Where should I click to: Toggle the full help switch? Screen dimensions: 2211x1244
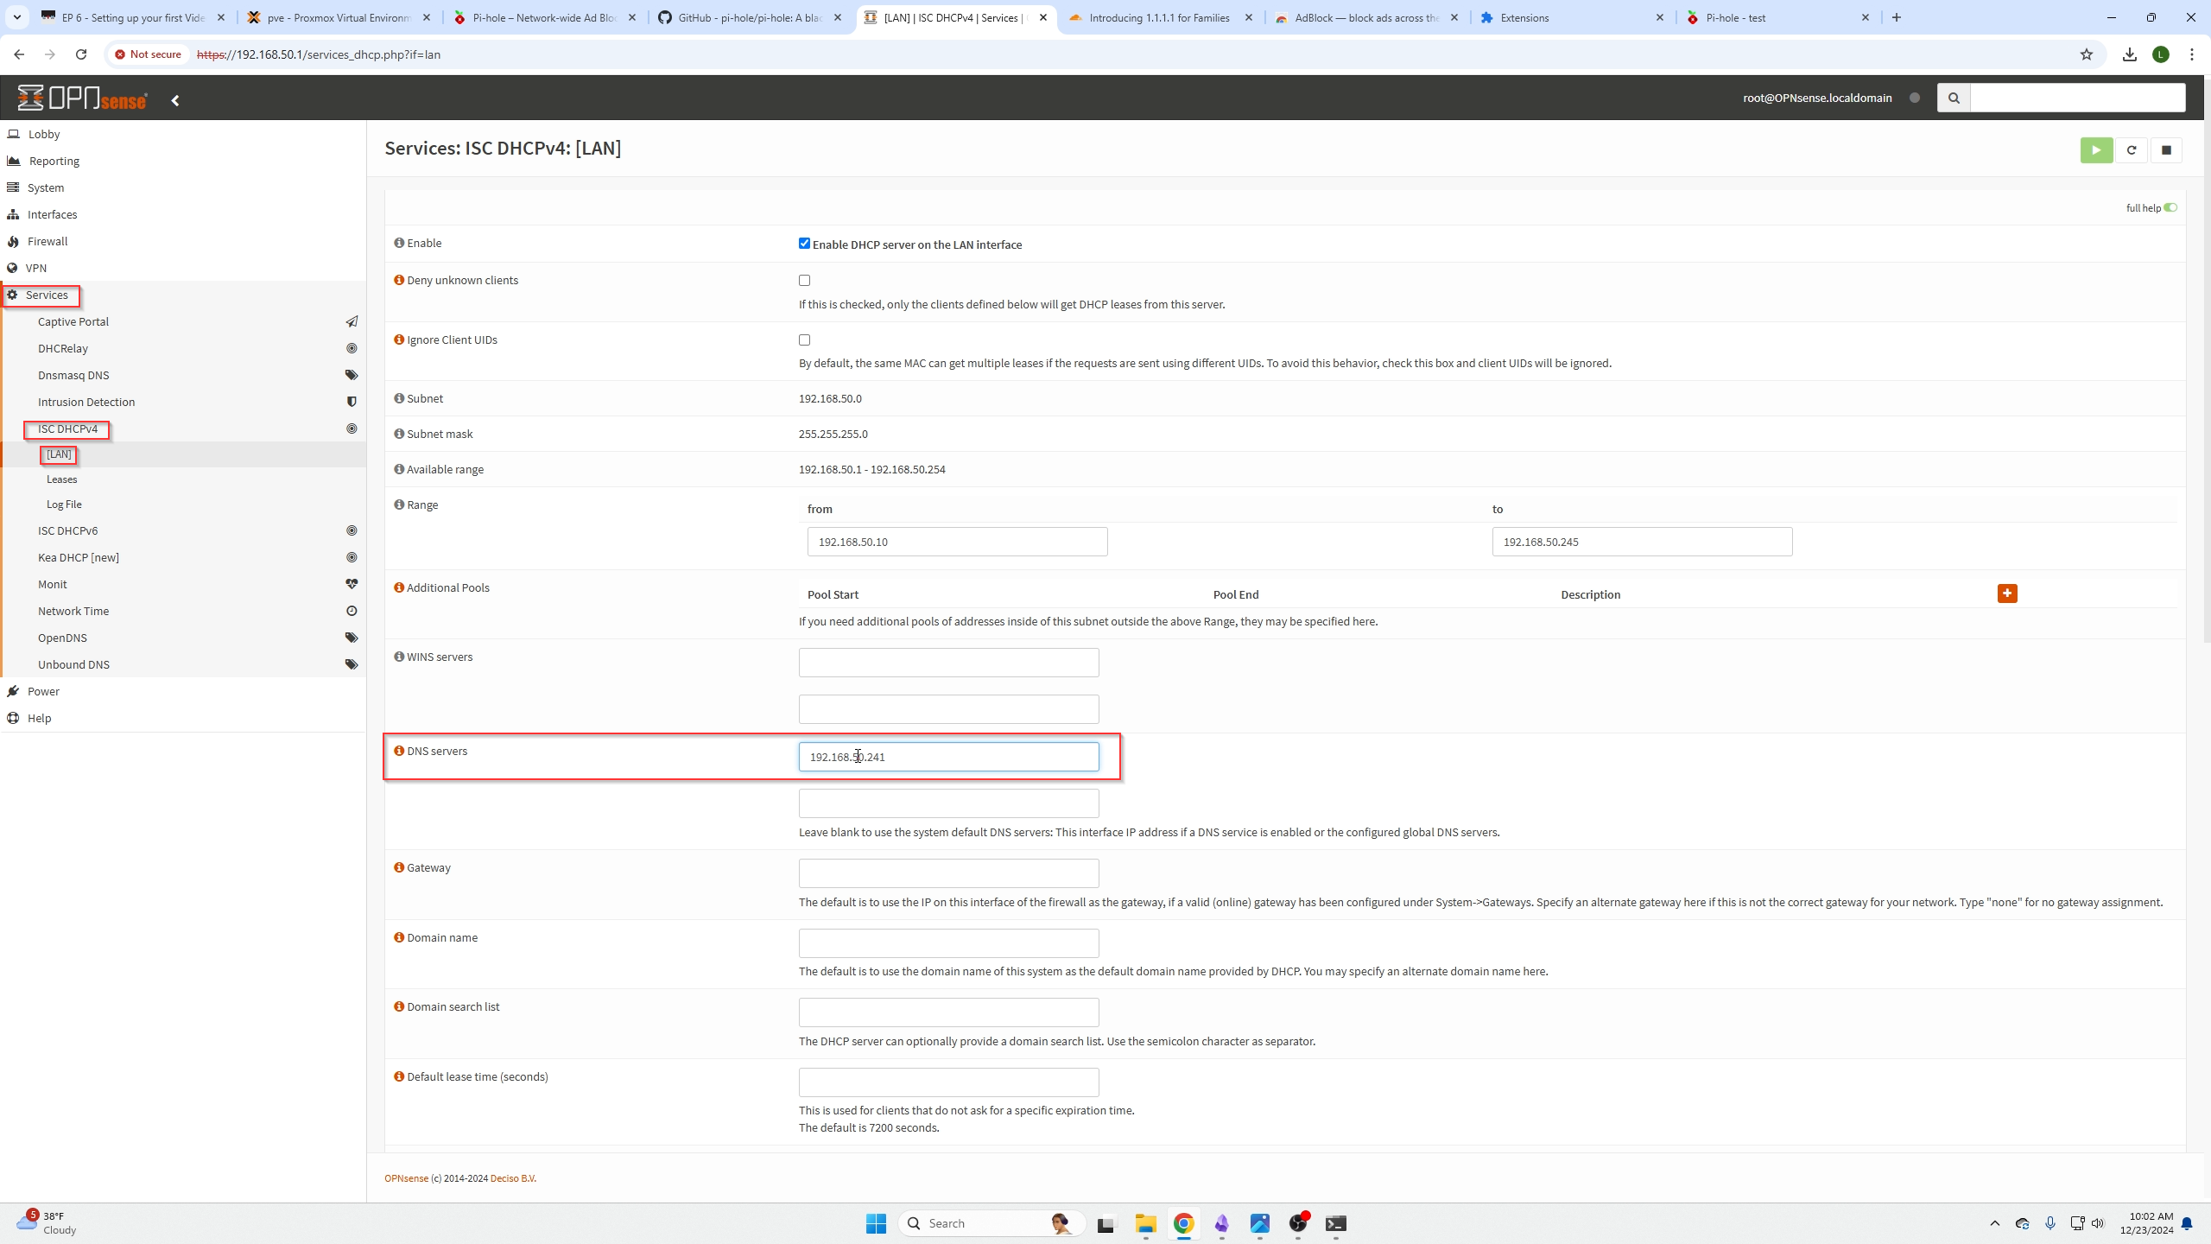2170,207
